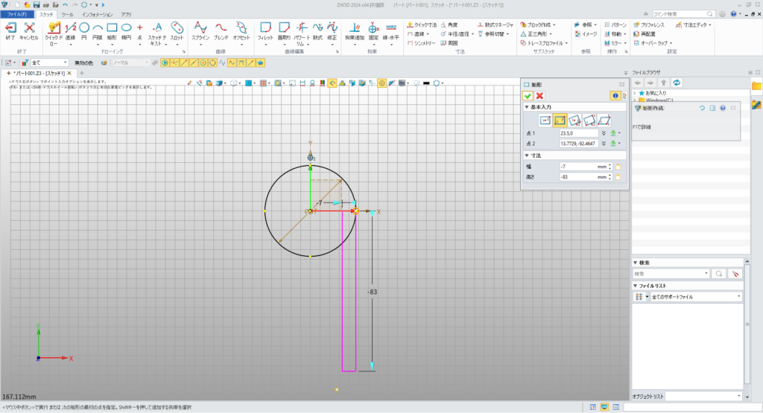The height and width of the screenshot is (413, 763).
Task: Click the red X to cancel rectangle
Action: coord(539,96)
